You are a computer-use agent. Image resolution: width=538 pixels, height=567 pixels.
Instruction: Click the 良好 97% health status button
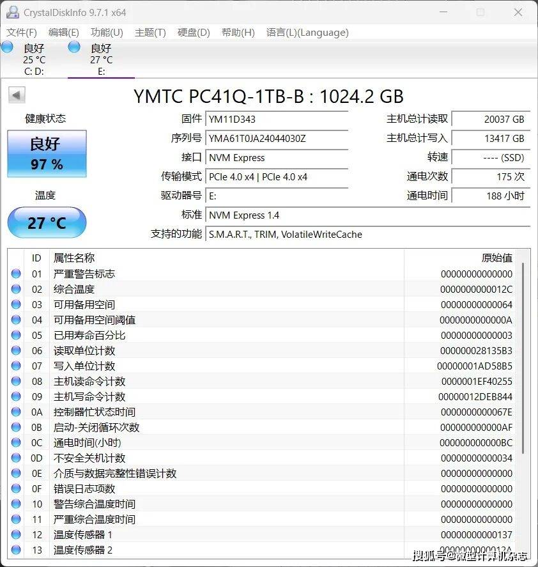47,154
